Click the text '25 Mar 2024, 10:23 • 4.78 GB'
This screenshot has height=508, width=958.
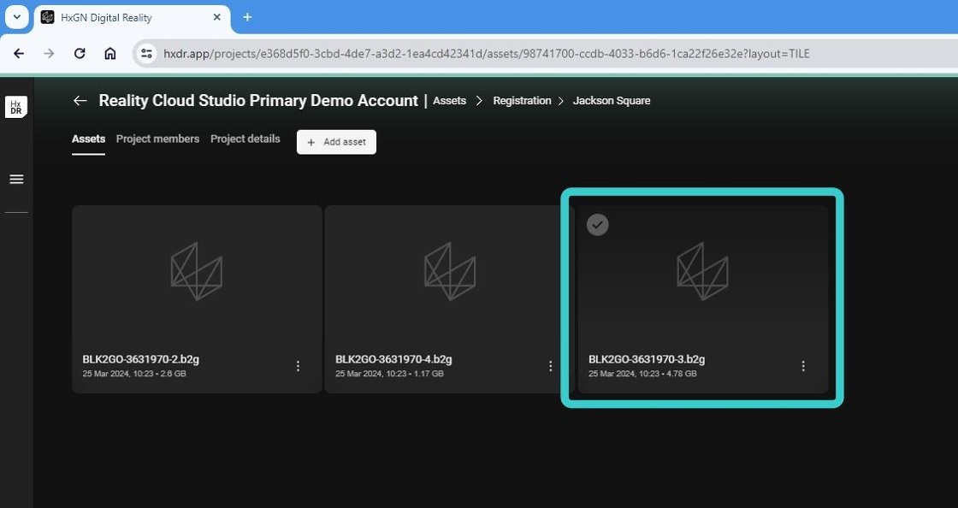click(642, 374)
